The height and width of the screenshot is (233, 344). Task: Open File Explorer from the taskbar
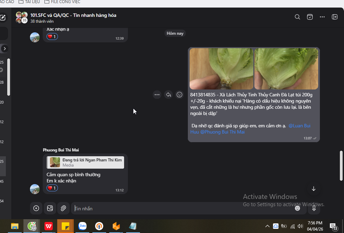coord(15,226)
